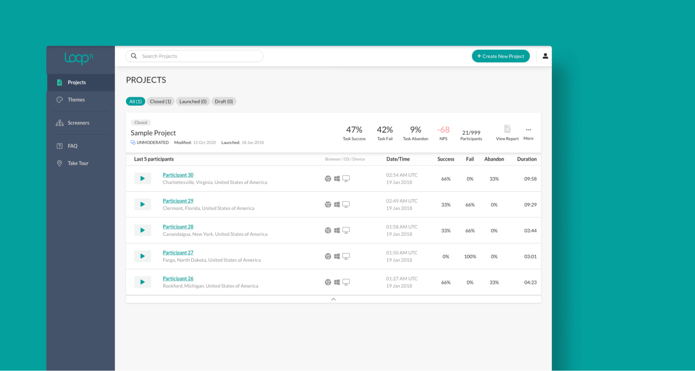Click inside the Search Projects field

coord(193,56)
